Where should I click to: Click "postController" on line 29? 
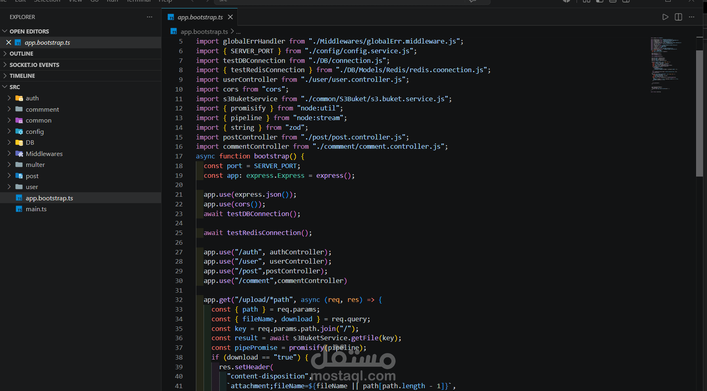point(293,271)
